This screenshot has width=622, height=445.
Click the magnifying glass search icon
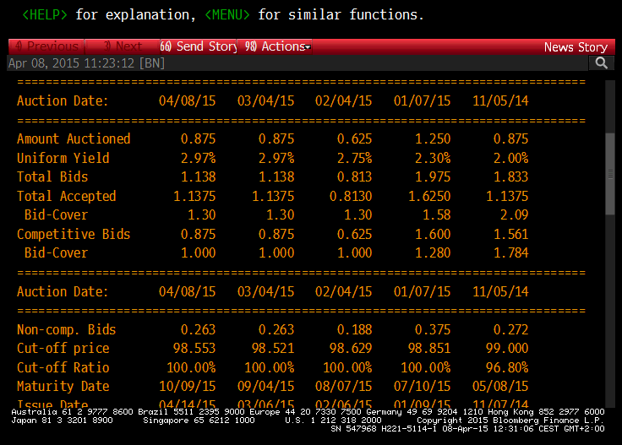tap(602, 63)
